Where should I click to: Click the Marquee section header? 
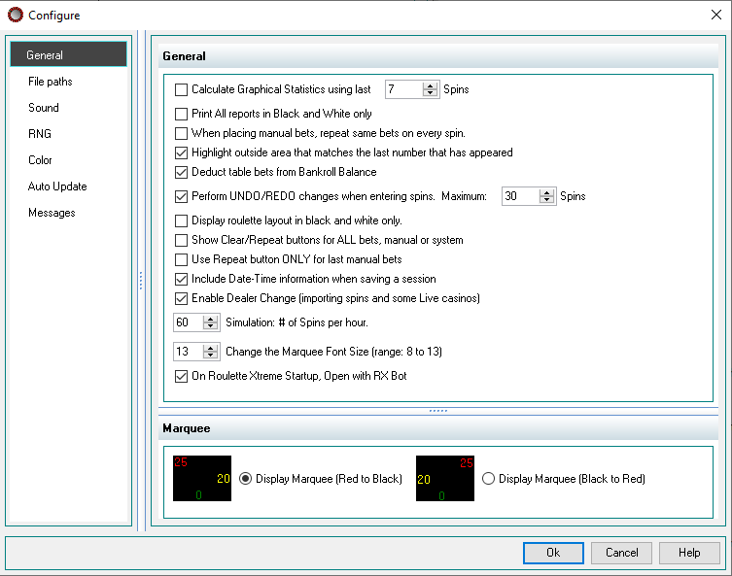[x=437, y=428]
